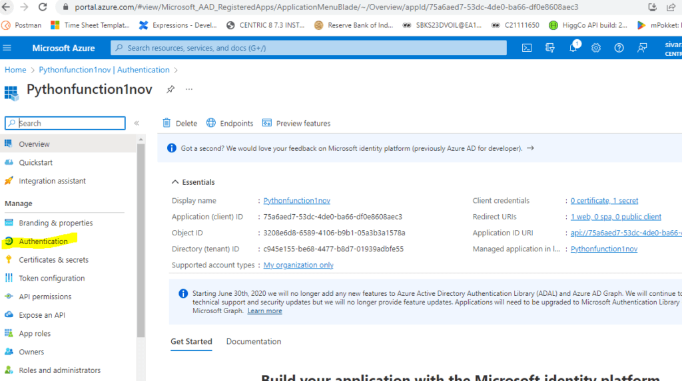Click the Learn more link in the ADAL notice
682x381 pixels.
click(264, 311)
